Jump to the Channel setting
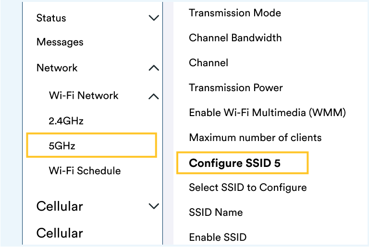Screen dimensions: 369x247 [x=209, y=63]
